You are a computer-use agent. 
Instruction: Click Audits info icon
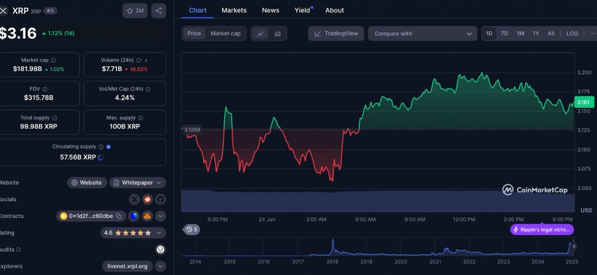19,249
